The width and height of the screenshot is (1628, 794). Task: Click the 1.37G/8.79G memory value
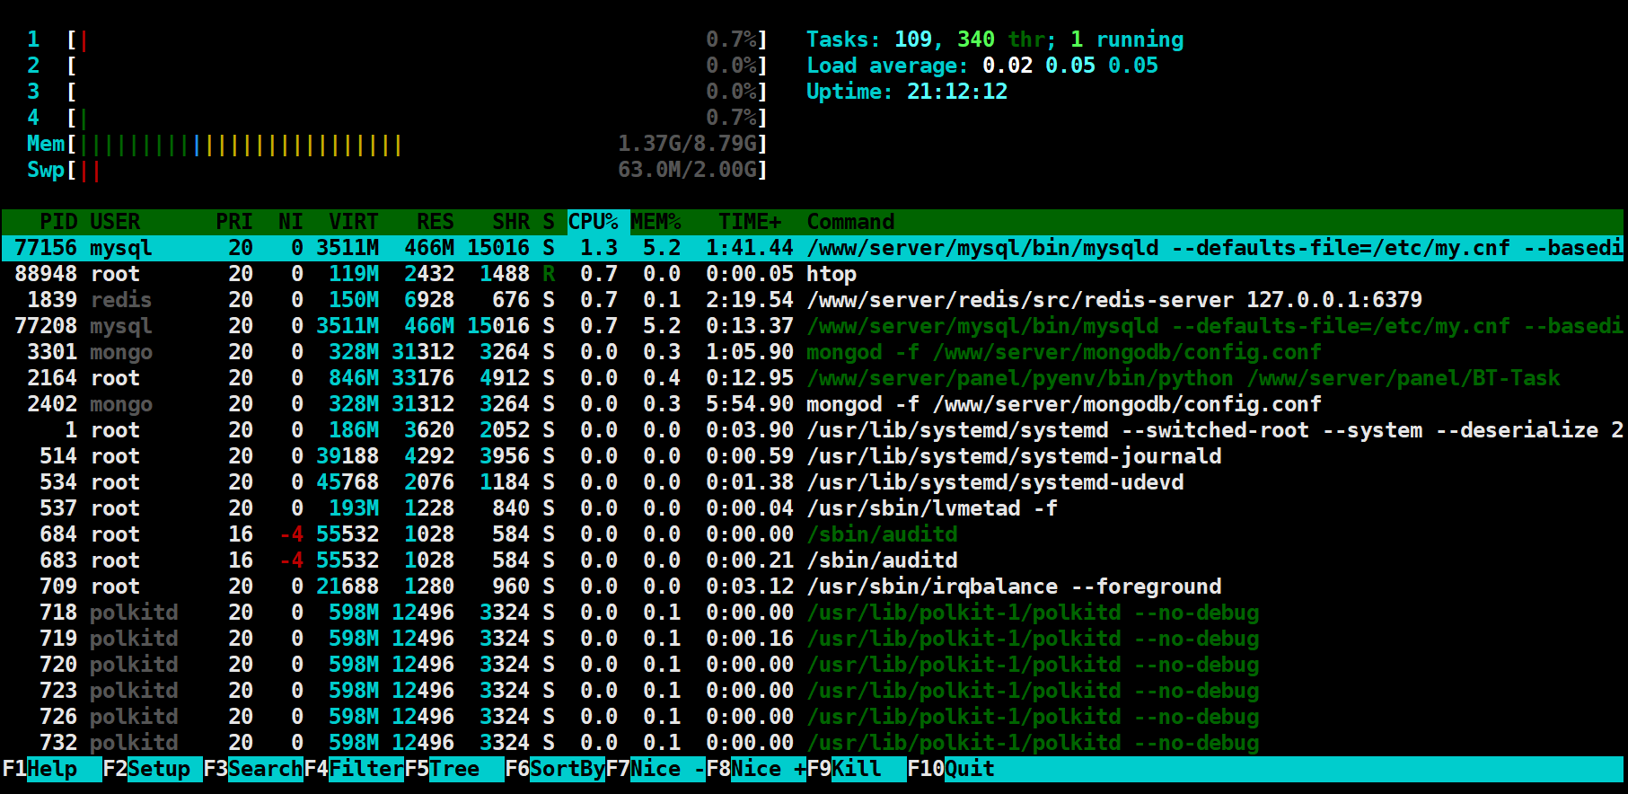pos(687,144)
